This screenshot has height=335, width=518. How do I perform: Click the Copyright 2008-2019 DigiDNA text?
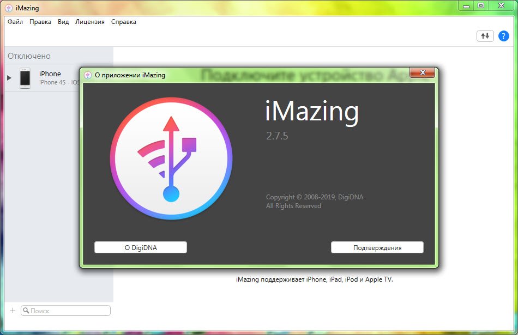[x=315, y=197]
